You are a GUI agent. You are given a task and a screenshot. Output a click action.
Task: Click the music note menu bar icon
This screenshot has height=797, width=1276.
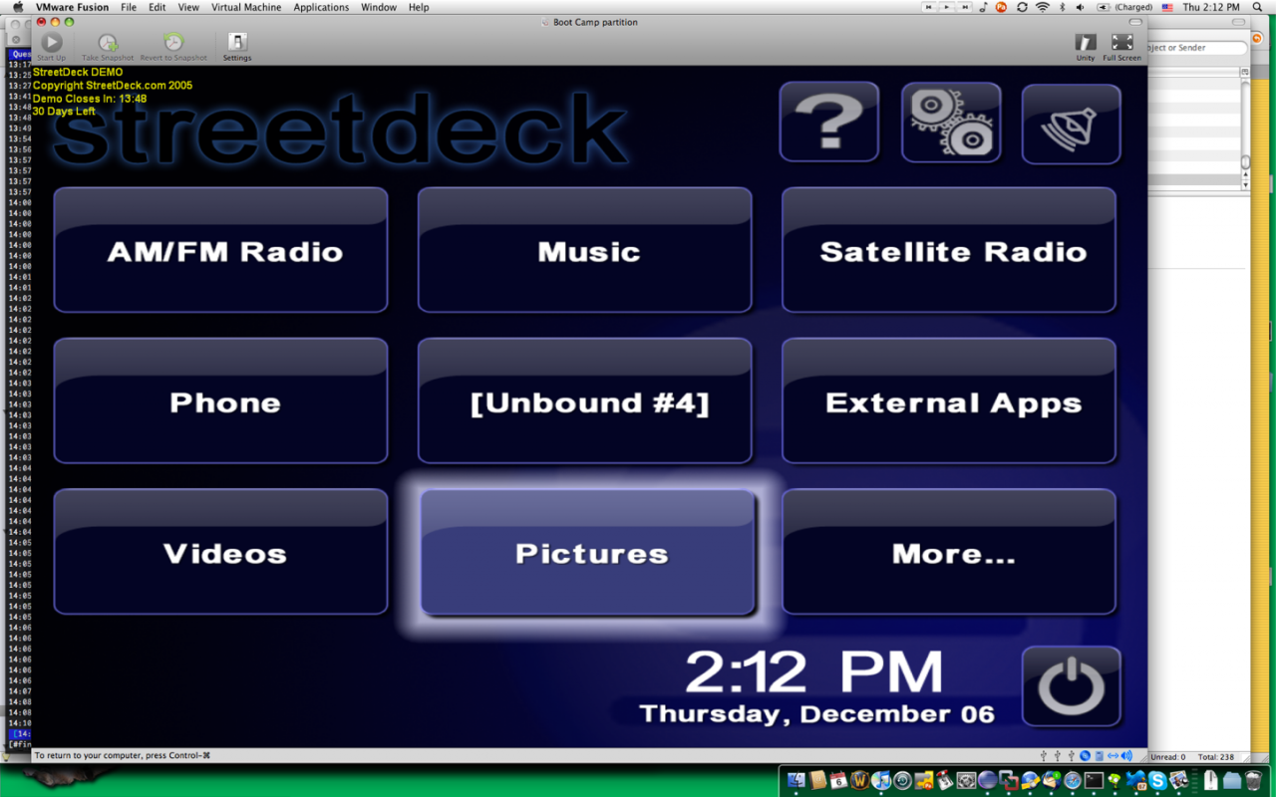[x=984, y=7]
